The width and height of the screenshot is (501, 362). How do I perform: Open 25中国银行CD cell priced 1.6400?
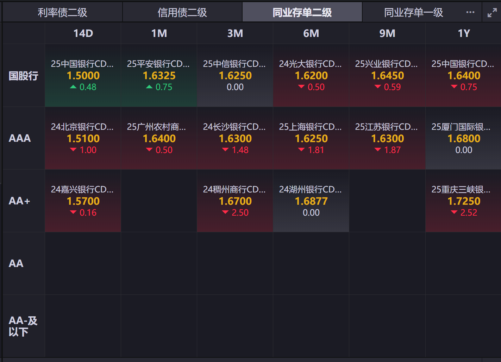pos(464,76)
